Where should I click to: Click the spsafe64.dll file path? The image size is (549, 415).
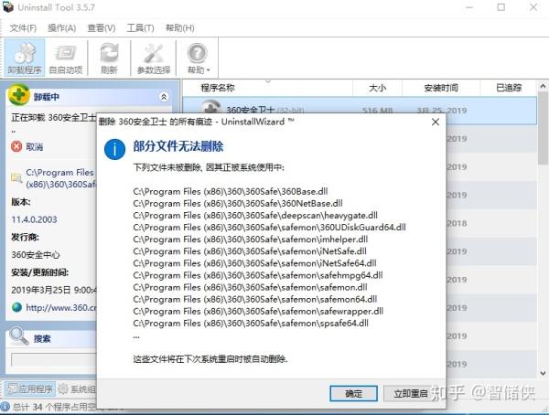coord(251,324)
